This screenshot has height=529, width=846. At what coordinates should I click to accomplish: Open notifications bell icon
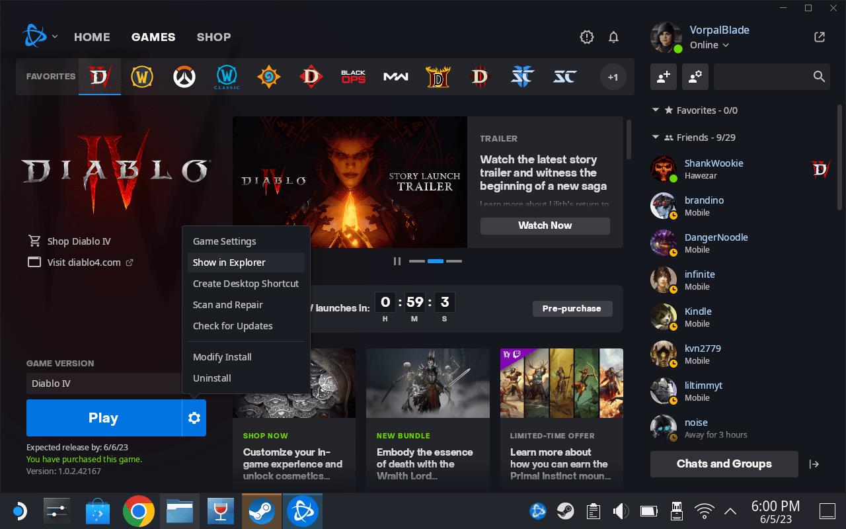click(x=613, y=37)
